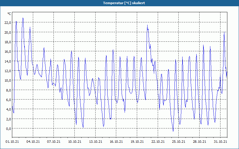
Task: Click the 01.10.21 date label
Action: [12, 142]
